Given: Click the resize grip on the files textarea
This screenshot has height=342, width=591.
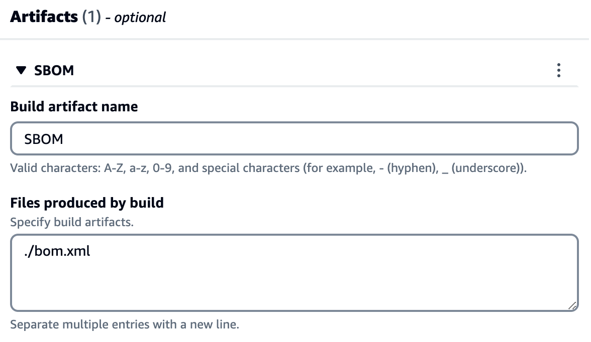Looking at the screenshot, I should coord(573,305).
